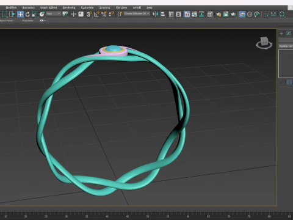Open the Animation menu

tap(29, 7)
